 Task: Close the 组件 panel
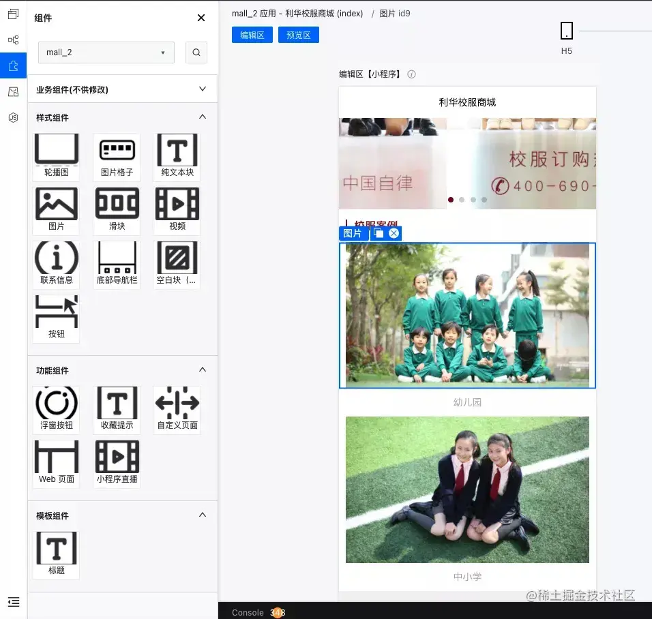(x=201, y=18)
